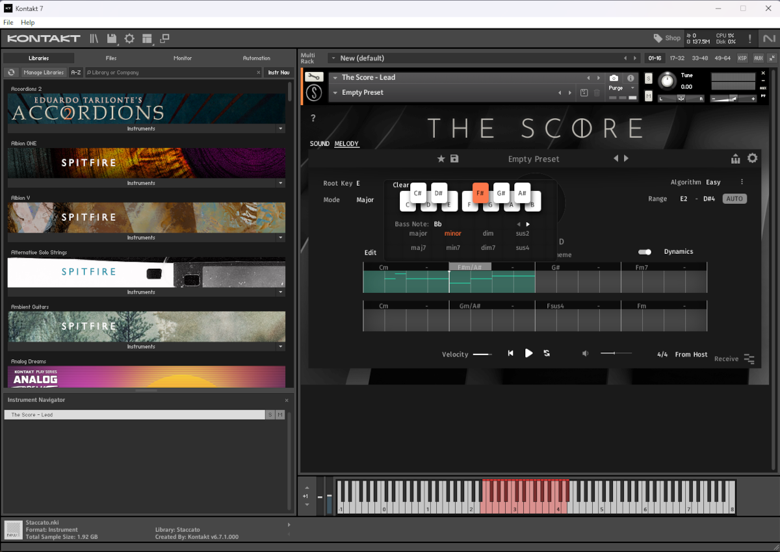Open the Algorithm three-dot menu

coord(742,182)
